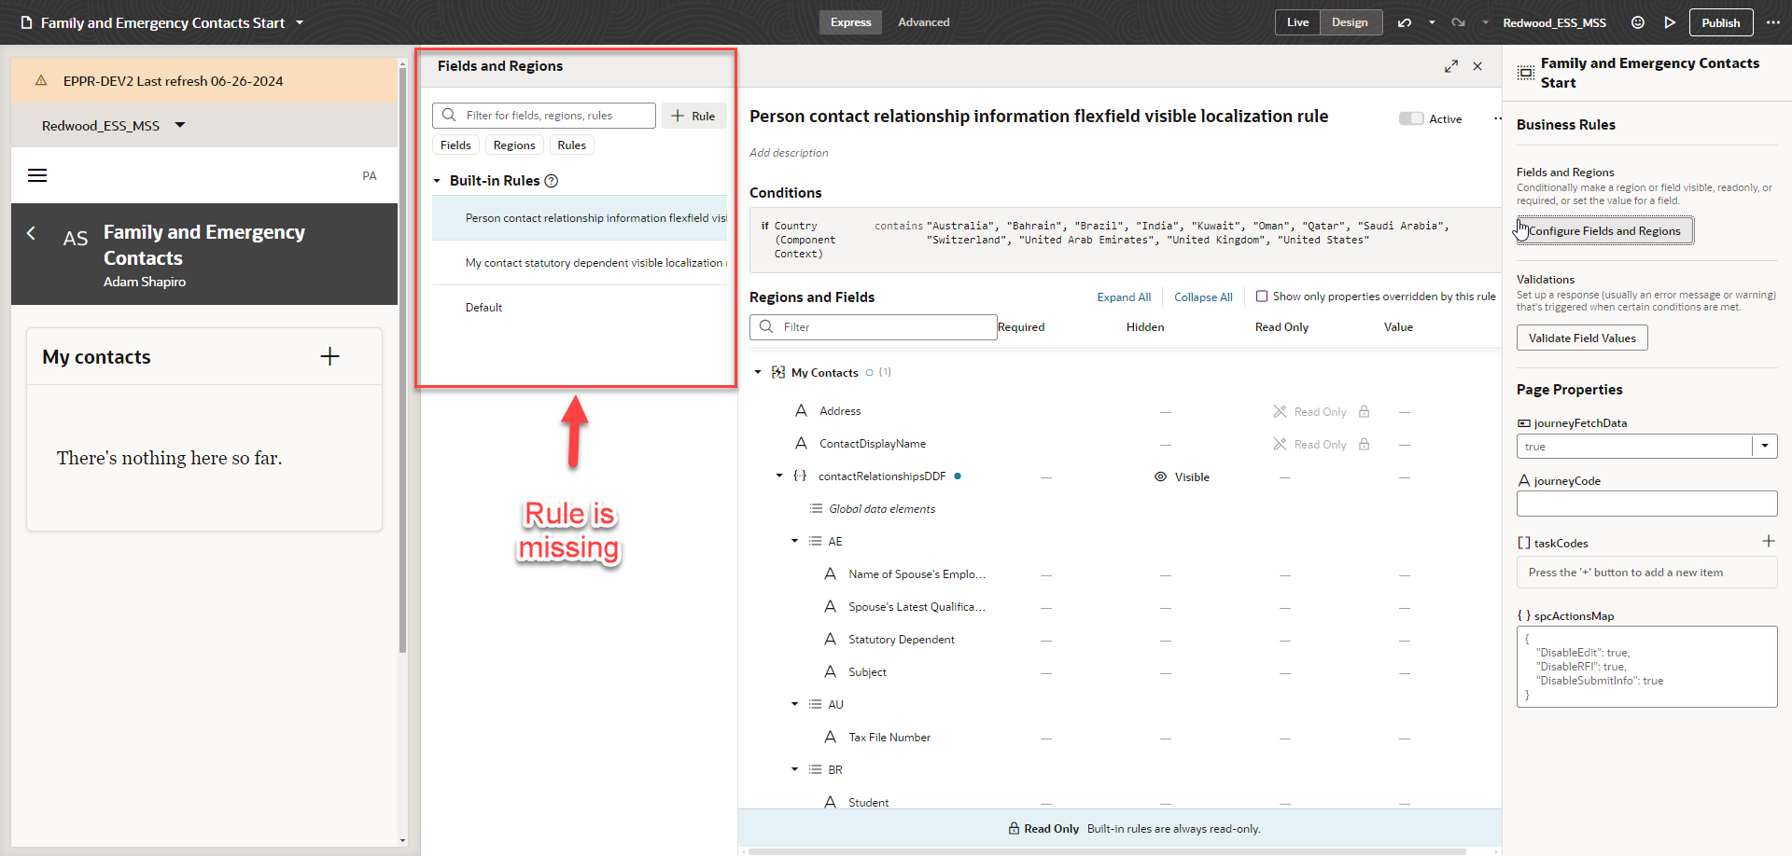This screenshot has height=856, width=1792.
Task: Click the undo arrow icon
Action: (1405, 22)
